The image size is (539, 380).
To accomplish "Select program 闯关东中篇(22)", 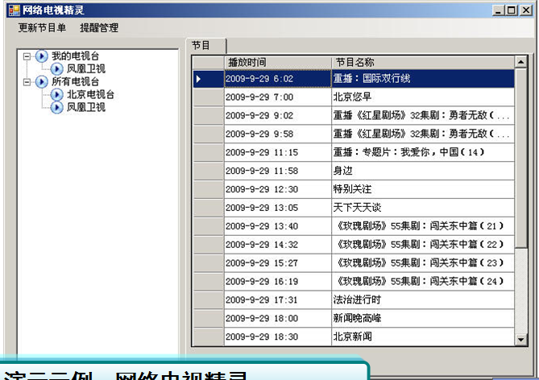I will [x=423, y=245].
